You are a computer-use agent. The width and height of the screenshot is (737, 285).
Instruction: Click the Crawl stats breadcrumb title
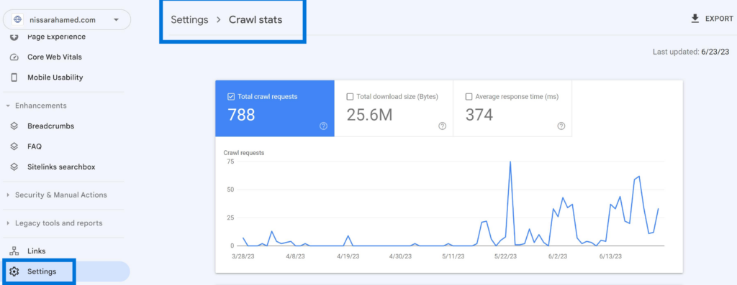pyautogui.click(x=256, y=19)
